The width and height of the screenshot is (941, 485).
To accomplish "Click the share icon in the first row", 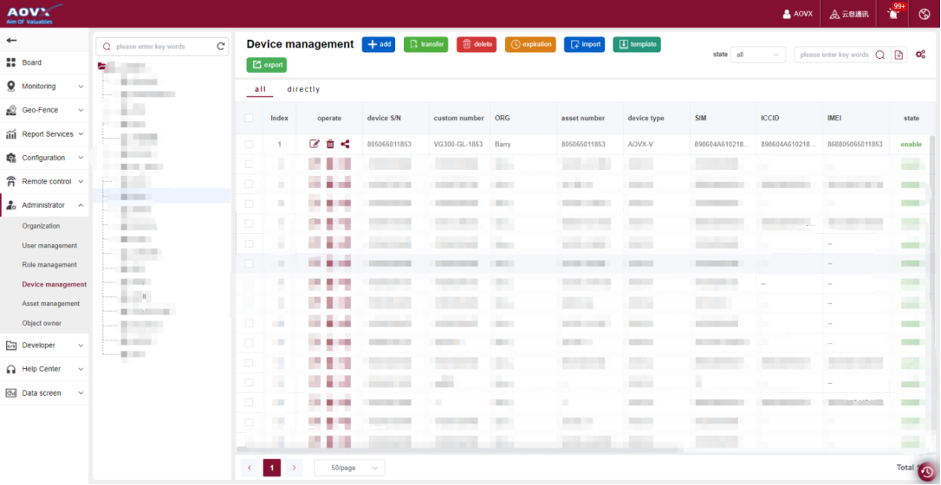I will pos(345,145).
